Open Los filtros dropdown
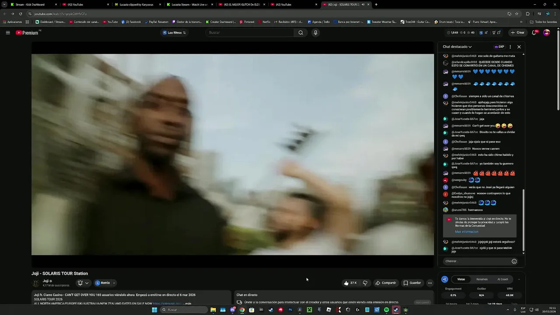Viewport: 560px width, 315px height. pyautogui.click(x=174, y=32)
